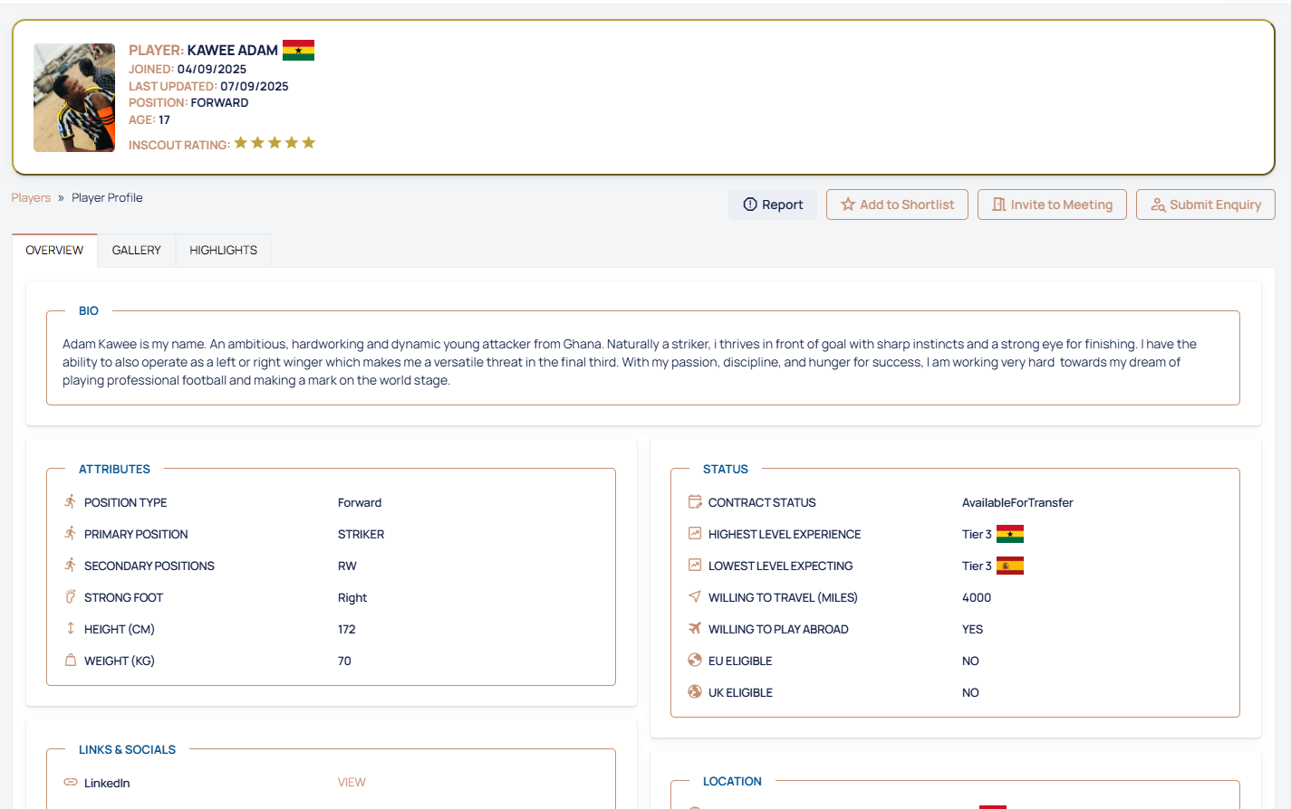
Task: Click the LINKS & SOCIALS heading
Action: 127,750
